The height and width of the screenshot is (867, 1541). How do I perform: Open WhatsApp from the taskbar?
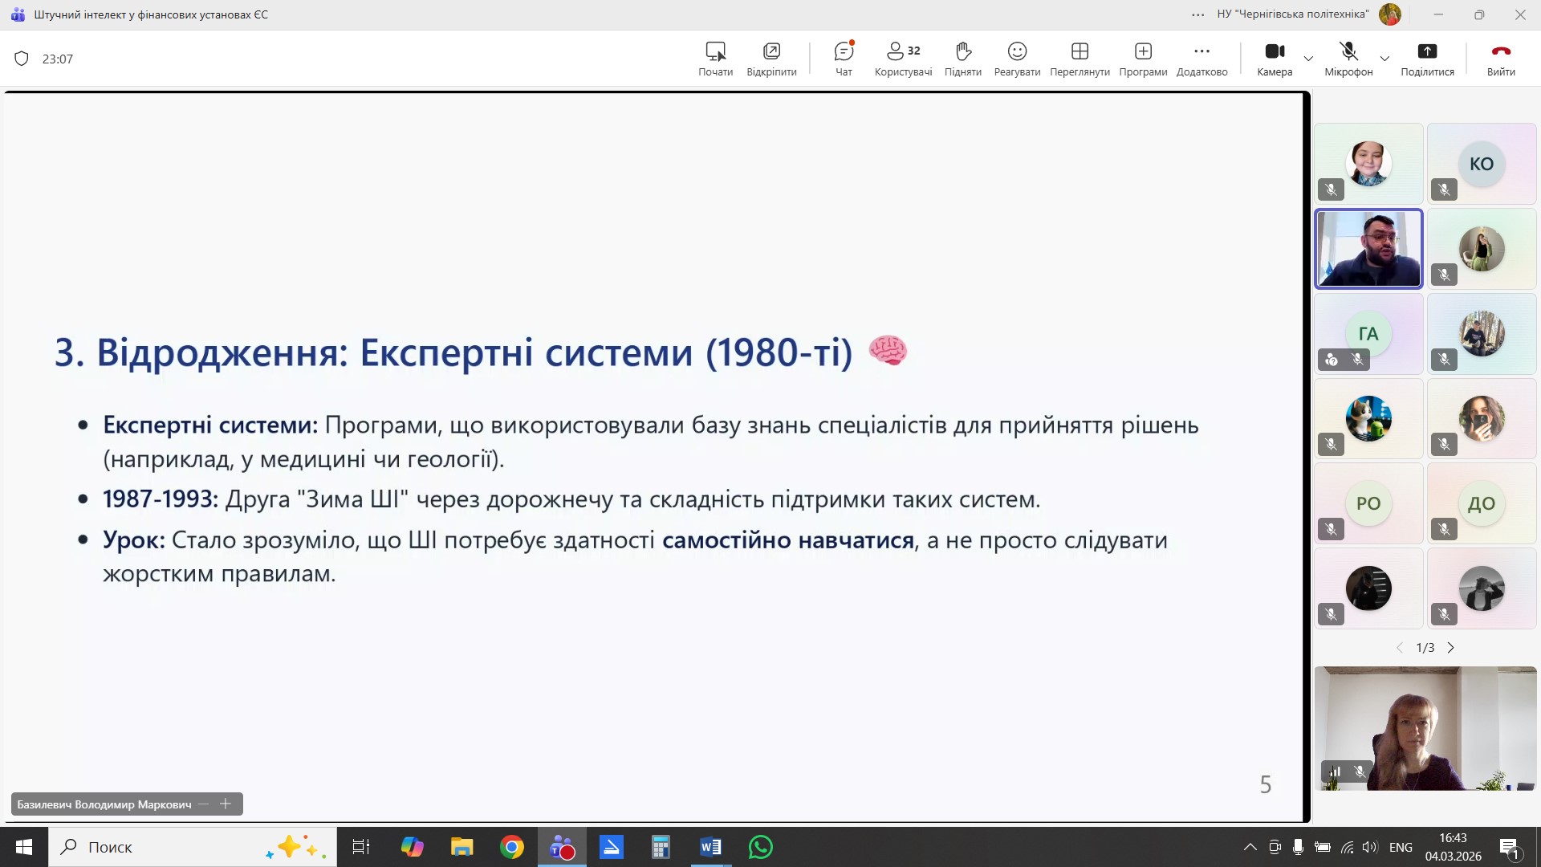(760, 847)
